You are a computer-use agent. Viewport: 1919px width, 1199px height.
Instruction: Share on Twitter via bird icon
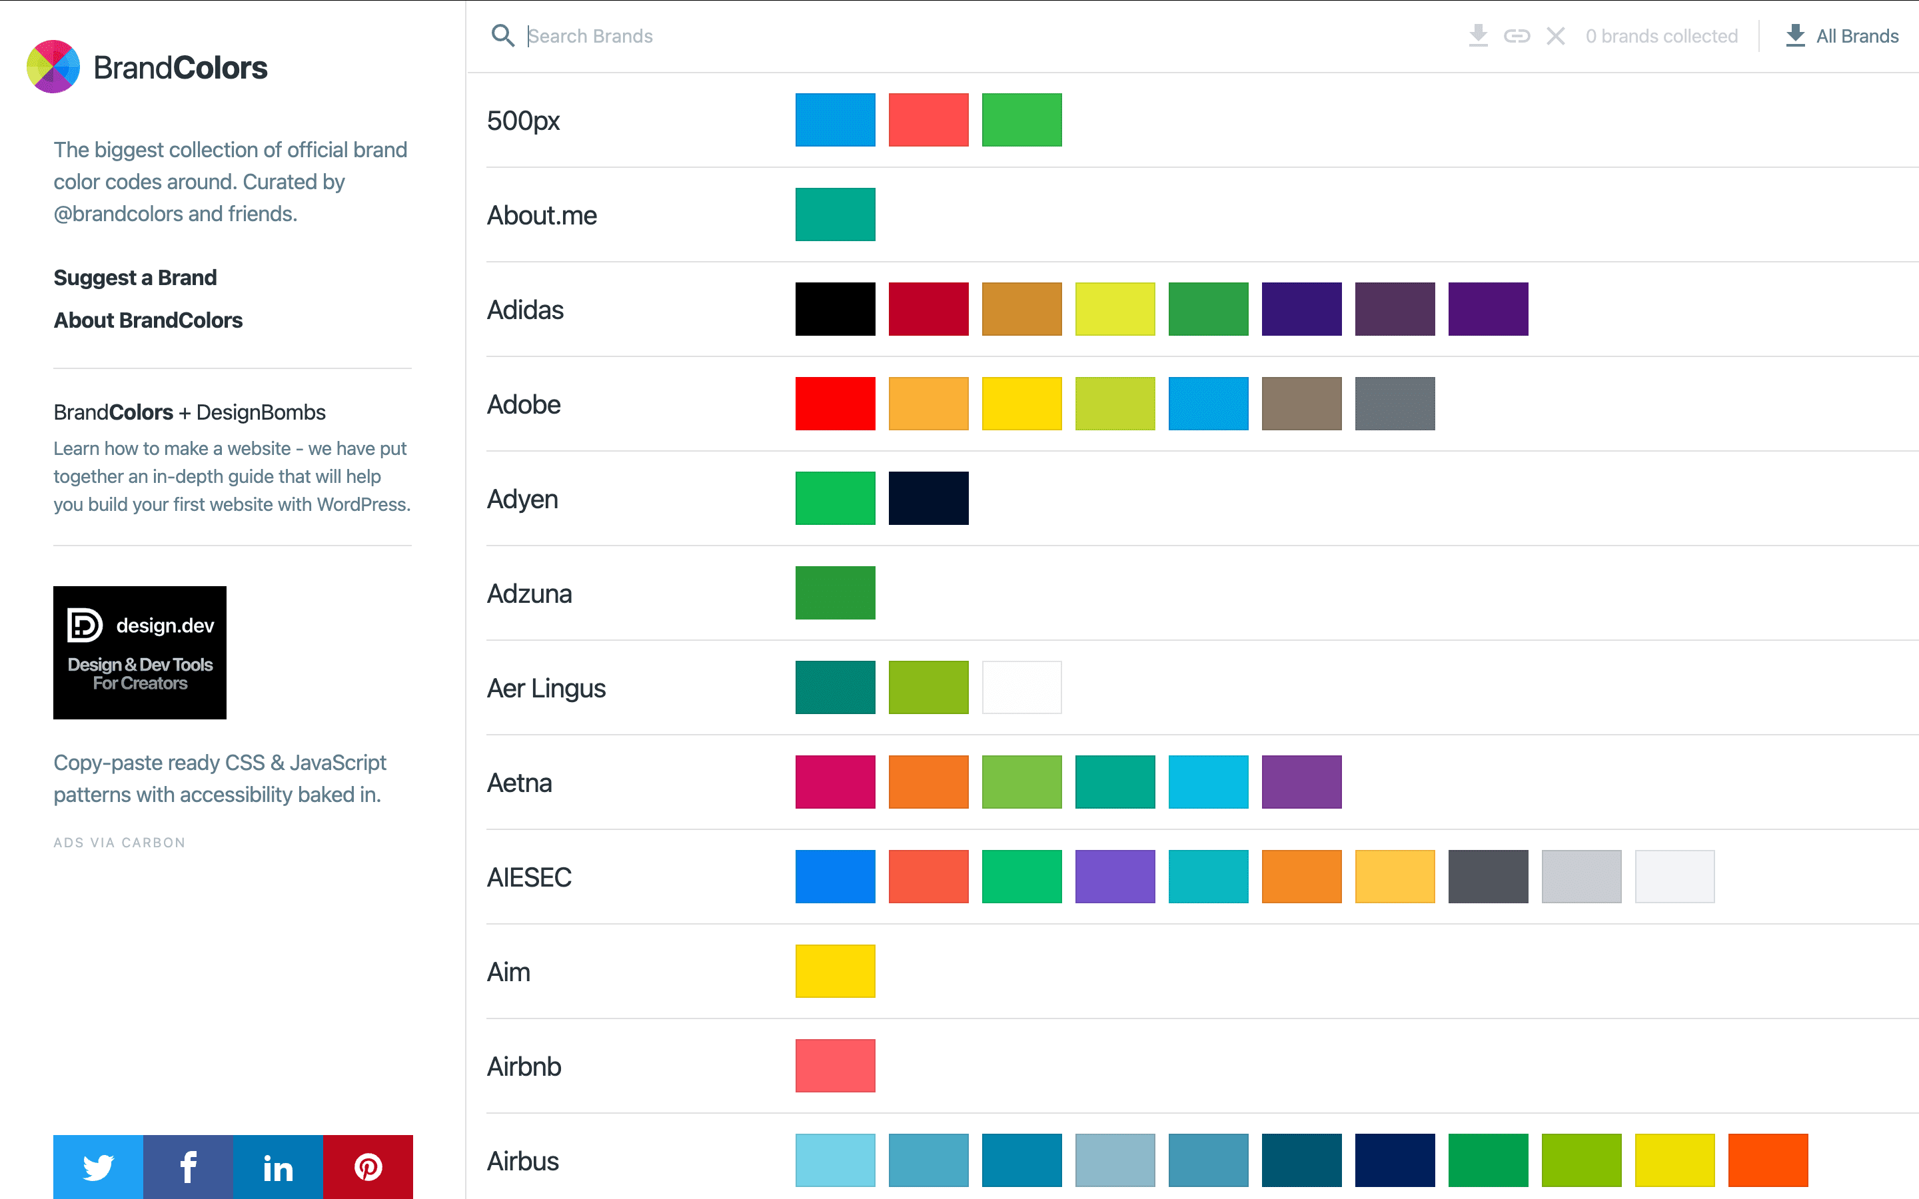[x=99, y=1166]
